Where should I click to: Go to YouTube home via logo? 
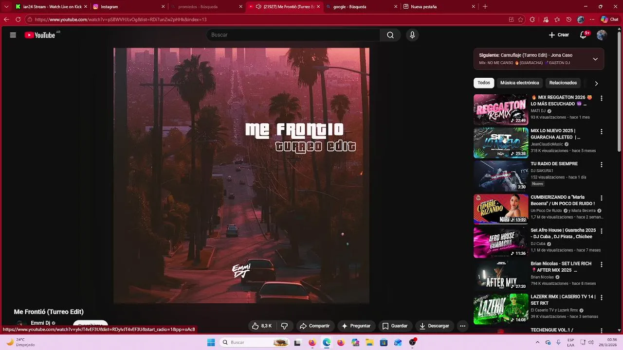point(40,35)
